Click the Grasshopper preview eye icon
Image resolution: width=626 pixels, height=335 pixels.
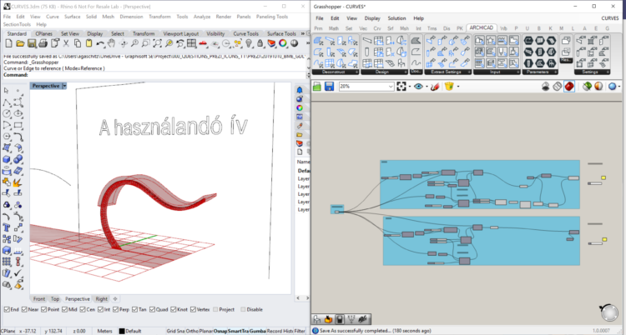click(x=417, y=86)
